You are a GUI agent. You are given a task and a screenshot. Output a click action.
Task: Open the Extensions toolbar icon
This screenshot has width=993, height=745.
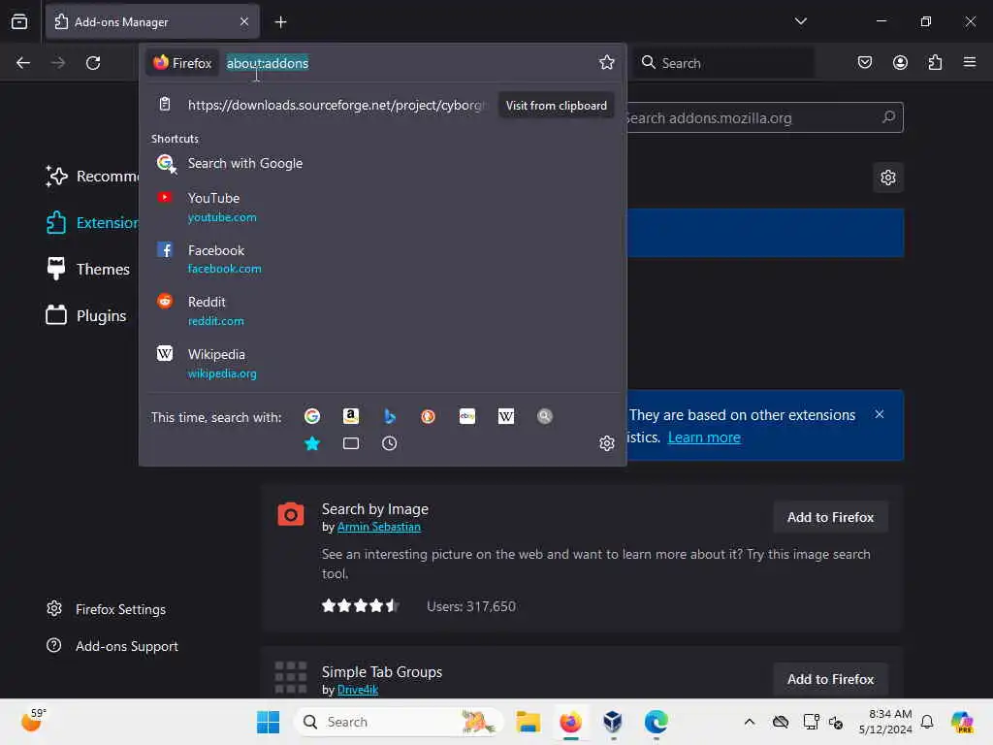(935, 62)
